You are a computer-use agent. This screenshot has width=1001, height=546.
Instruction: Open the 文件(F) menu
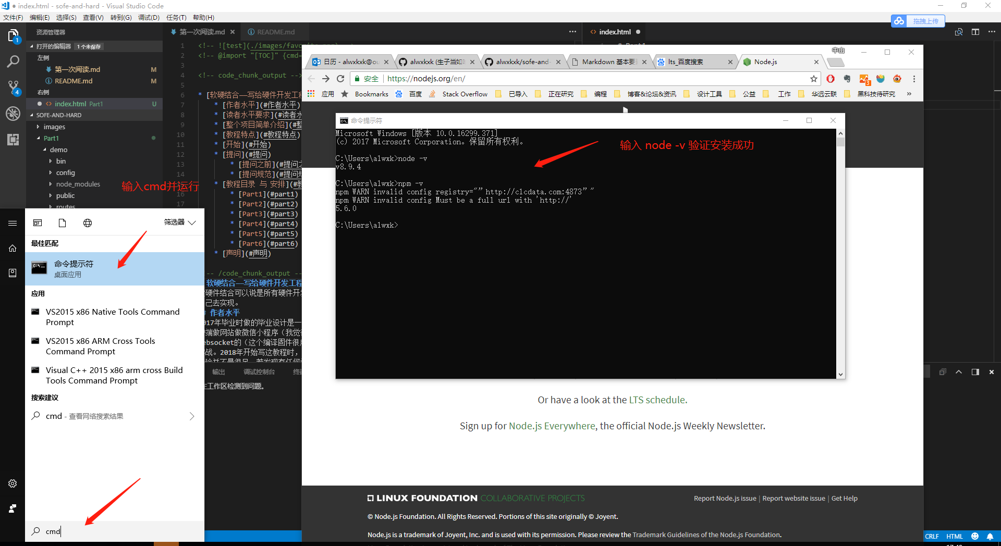[x=13, y=17]
